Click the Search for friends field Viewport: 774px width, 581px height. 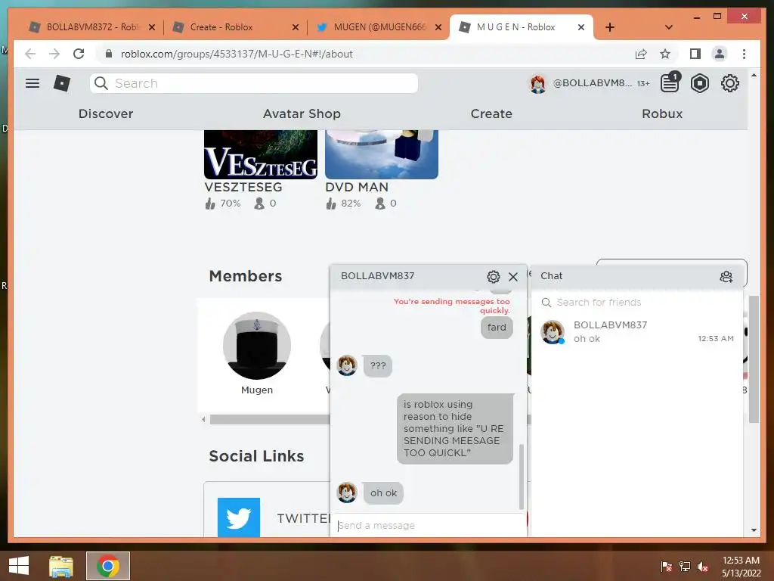[636, 303]
